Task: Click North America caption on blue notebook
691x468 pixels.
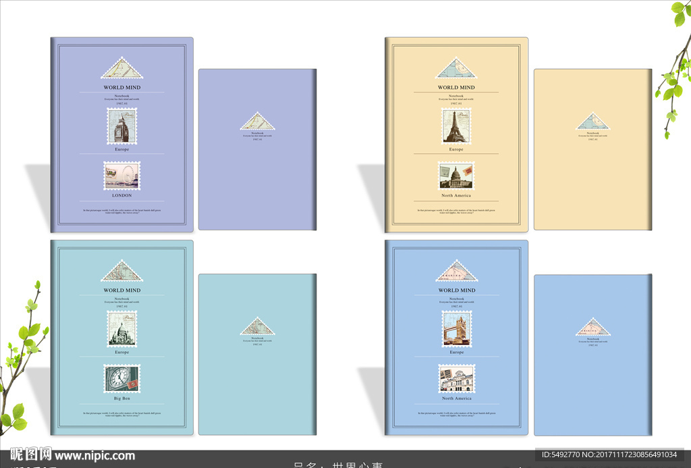Action: tap(457, 398)
